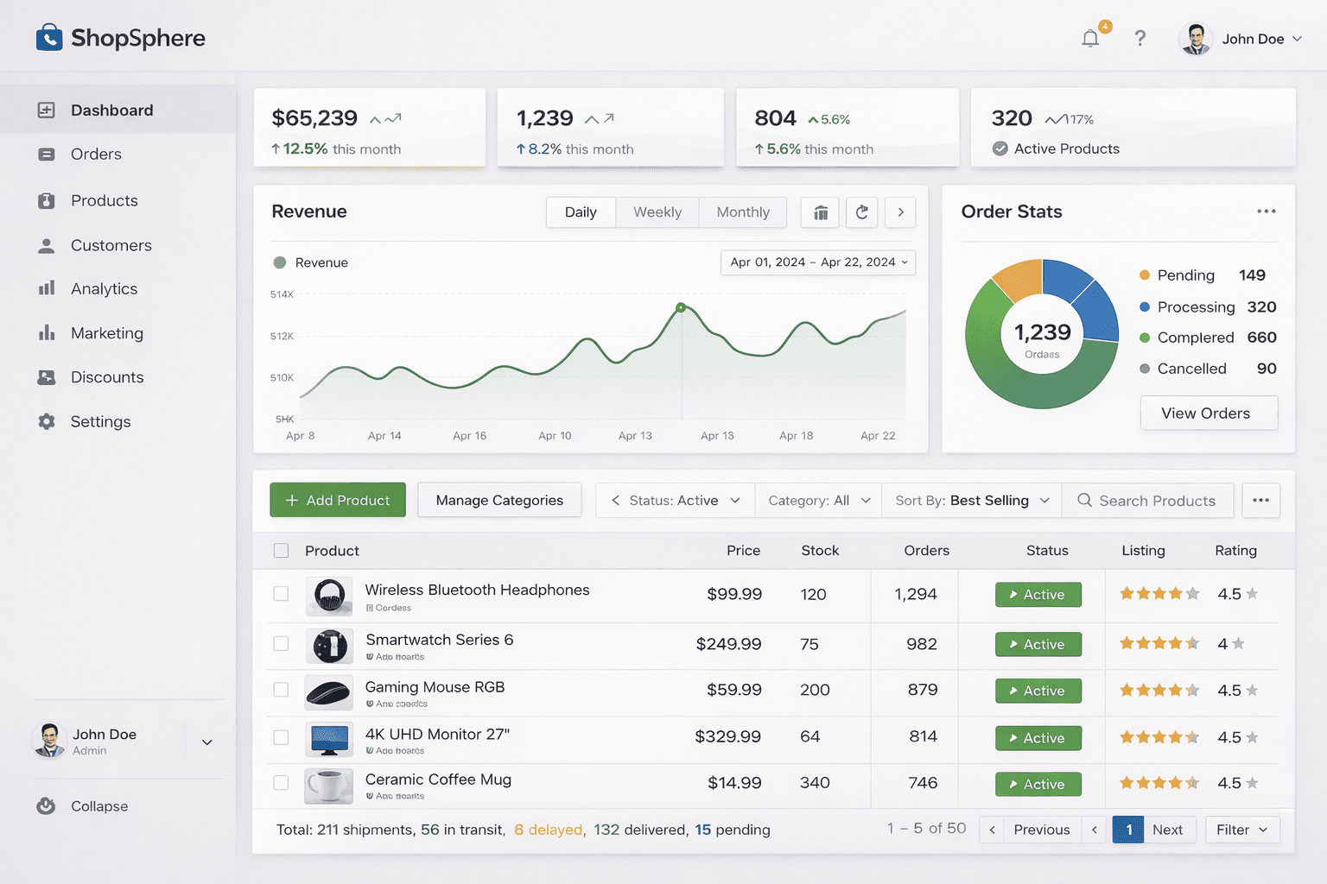The image size is (1327, 884).
Task: Click the View Orders button
Action: [1208, 414]
